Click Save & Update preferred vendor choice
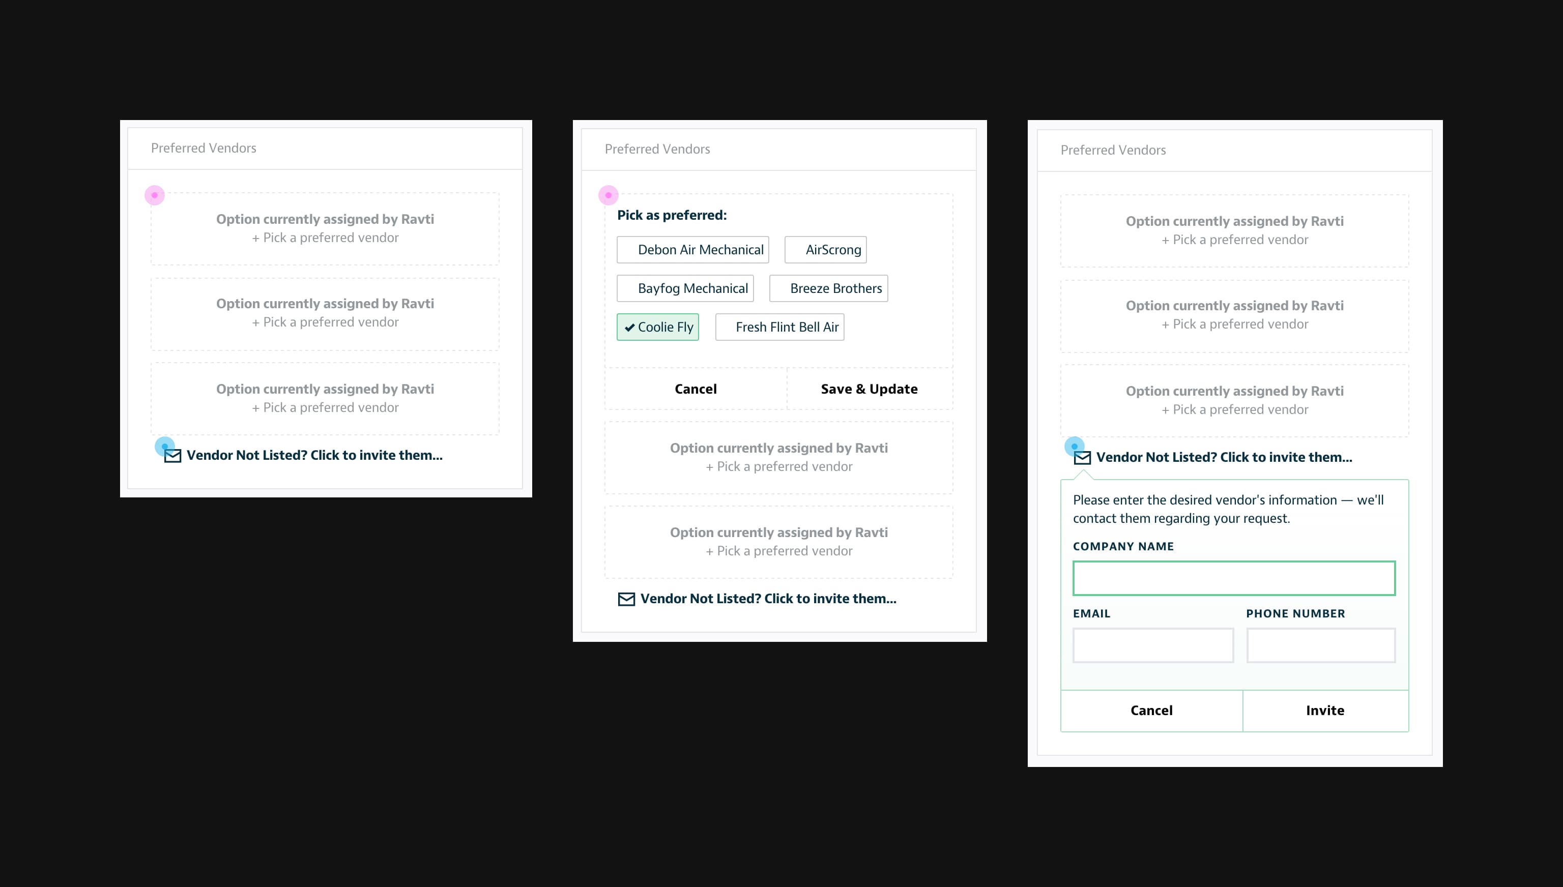The height and width of the screenshot is (887, 1563). click(869, 388)
